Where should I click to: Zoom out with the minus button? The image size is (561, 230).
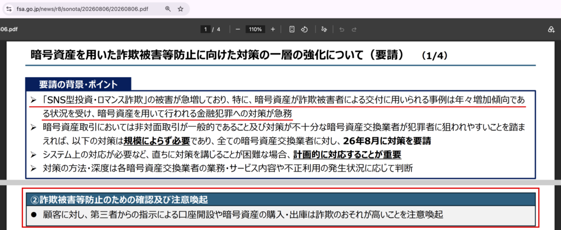pyautogui.click(x=238, y=30)
